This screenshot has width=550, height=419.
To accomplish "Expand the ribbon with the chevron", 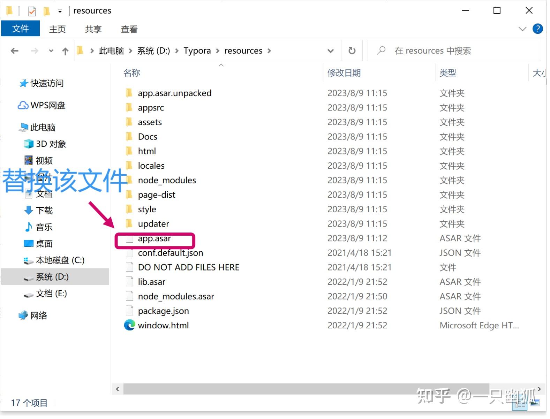I will tap(522, 29).
